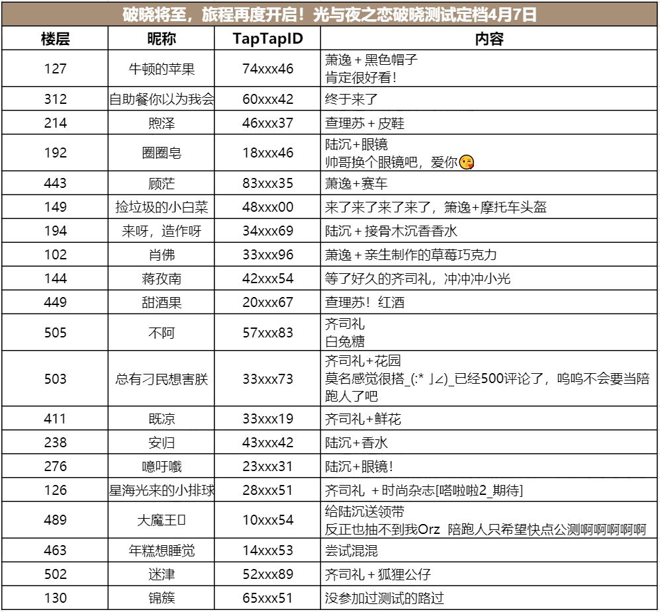Click TapTapID cell 33xxx96
This screenshot has width=660, height=612.
267,255
